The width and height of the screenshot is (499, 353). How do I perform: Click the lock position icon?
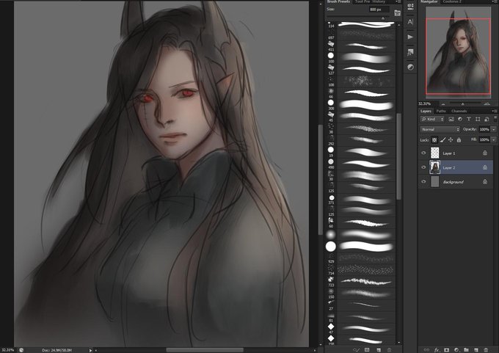(x=451, y=140)
